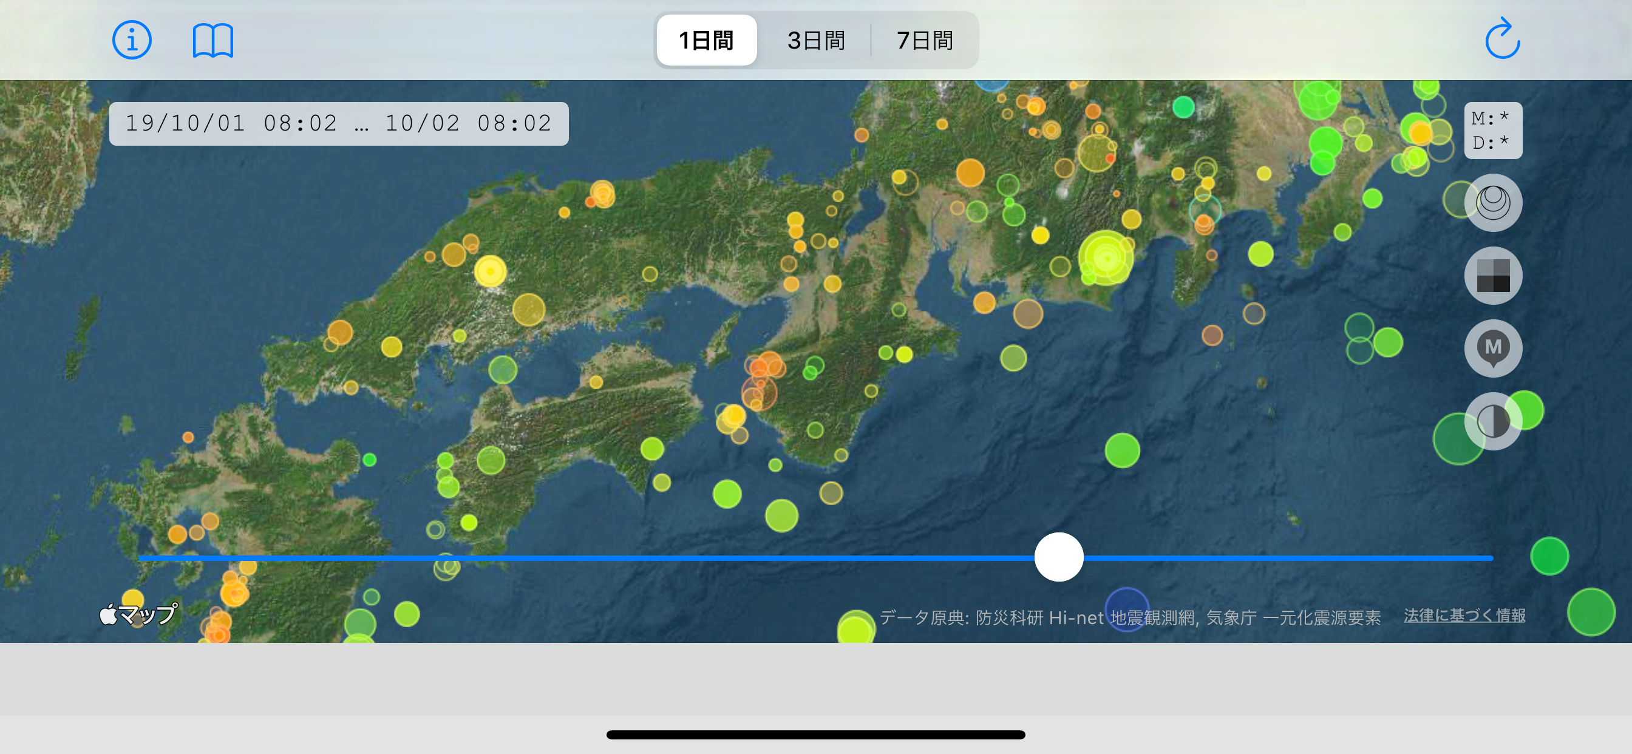Tap the refresh reload icon
Image resolution: width=1632 pixels, height=754 pixels.
click(x=1502, y=39)
